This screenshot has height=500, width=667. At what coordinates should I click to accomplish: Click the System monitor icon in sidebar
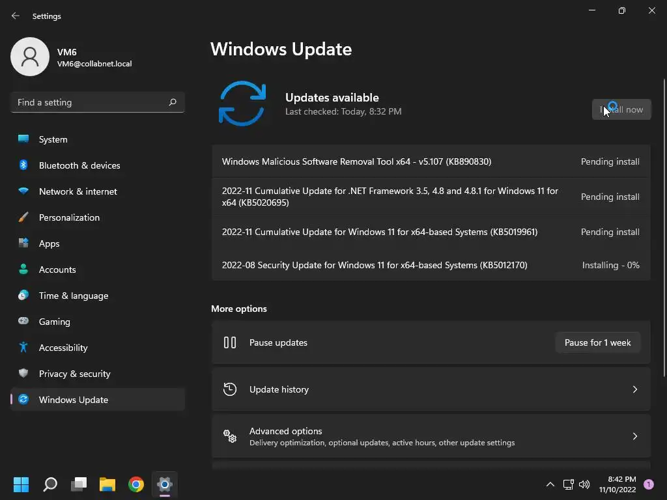23,139
